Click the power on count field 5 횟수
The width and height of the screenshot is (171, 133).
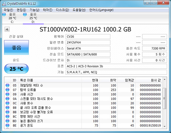(x=154, y=54)
